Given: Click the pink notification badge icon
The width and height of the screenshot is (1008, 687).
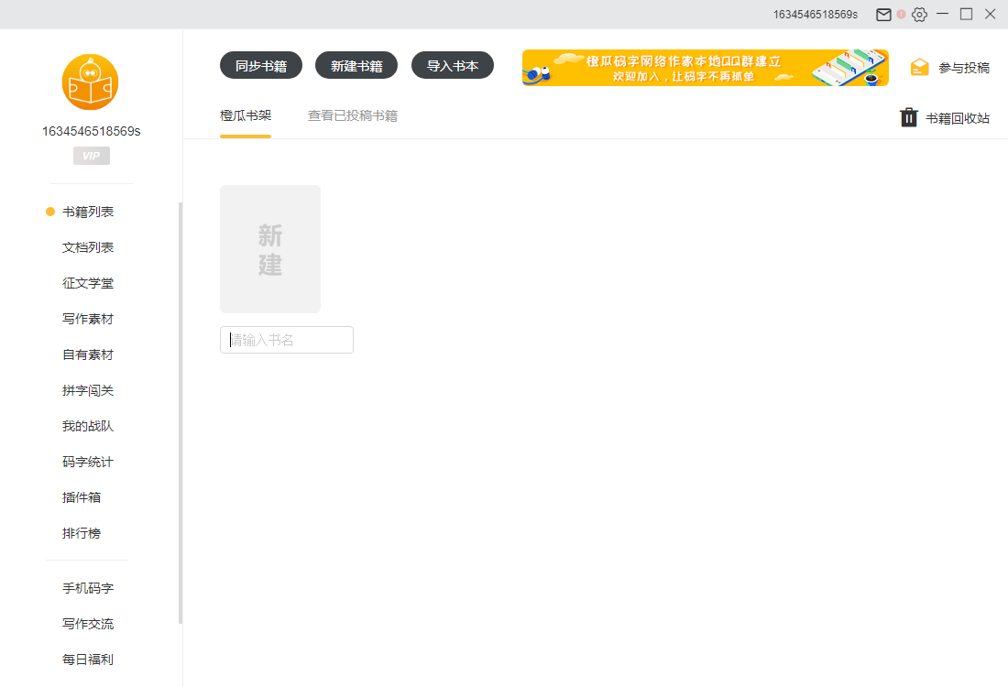Looking at the screenshot, I should (899, 14).
